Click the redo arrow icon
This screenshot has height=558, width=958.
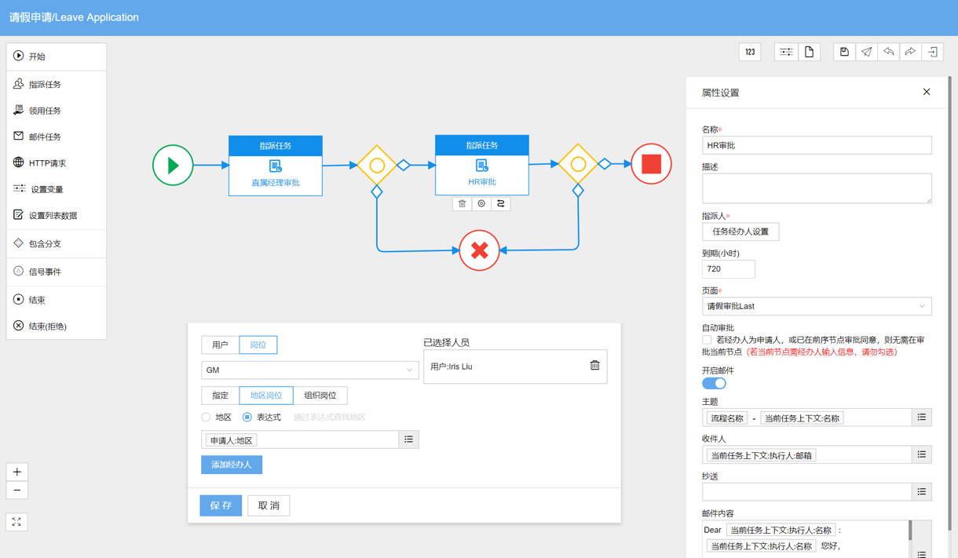coord(910,52)
